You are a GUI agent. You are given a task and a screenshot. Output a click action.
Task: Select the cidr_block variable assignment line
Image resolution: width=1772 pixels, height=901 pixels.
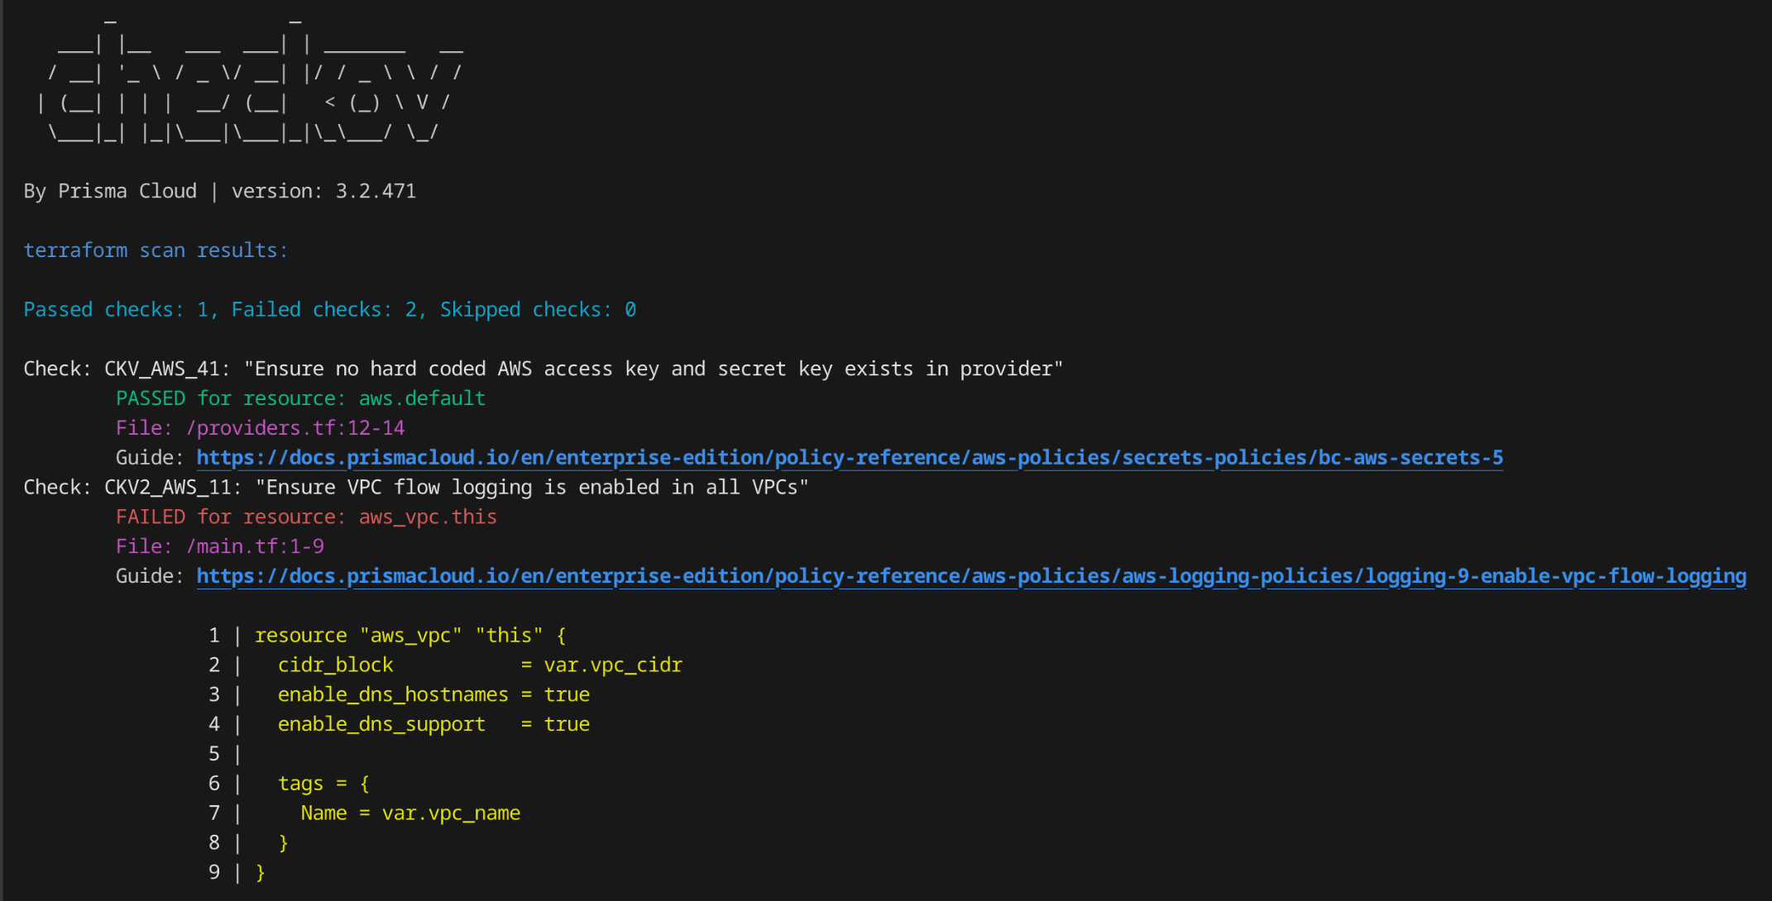[x=480, y=665]
